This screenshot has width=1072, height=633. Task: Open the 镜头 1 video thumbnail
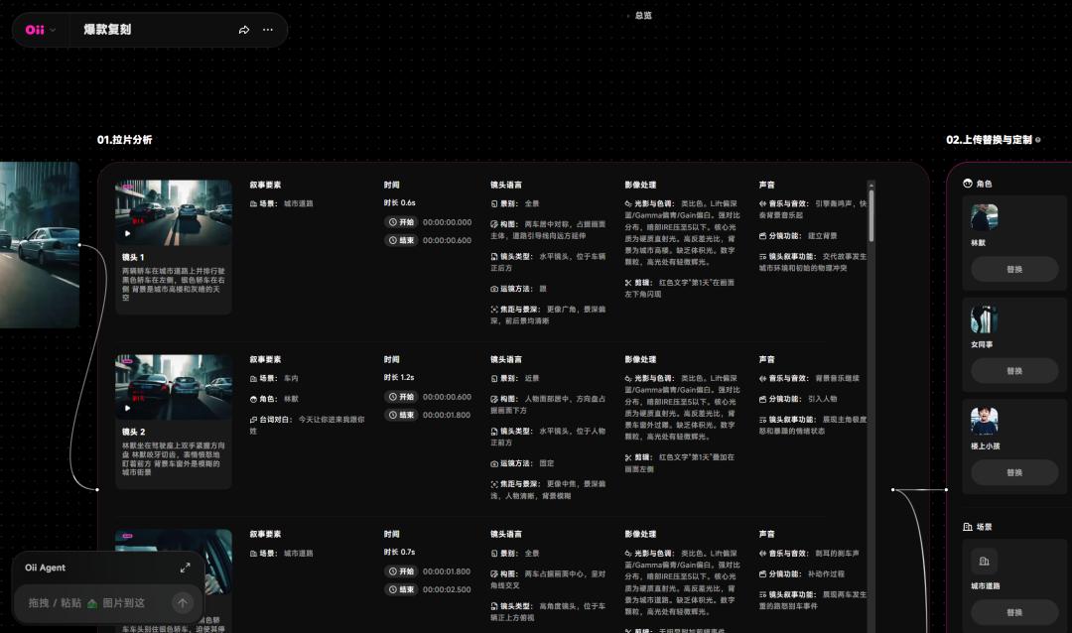pos(174,212)
